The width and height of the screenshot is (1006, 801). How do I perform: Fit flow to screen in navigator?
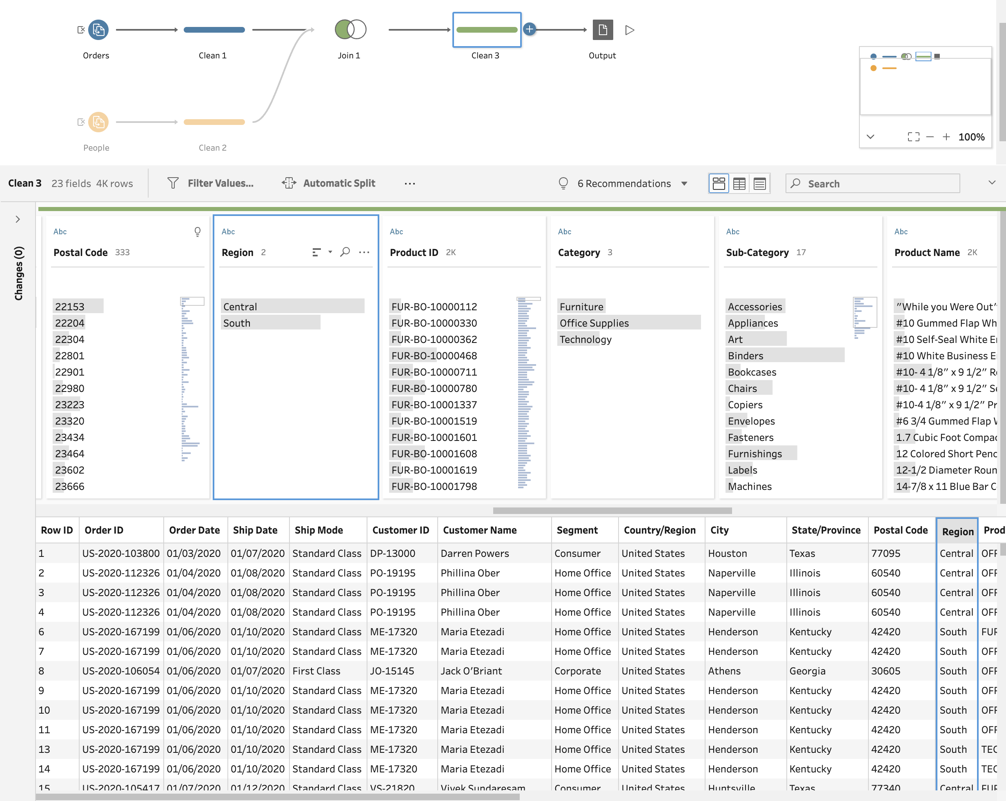pyautogui.click(x=913, y=137)
